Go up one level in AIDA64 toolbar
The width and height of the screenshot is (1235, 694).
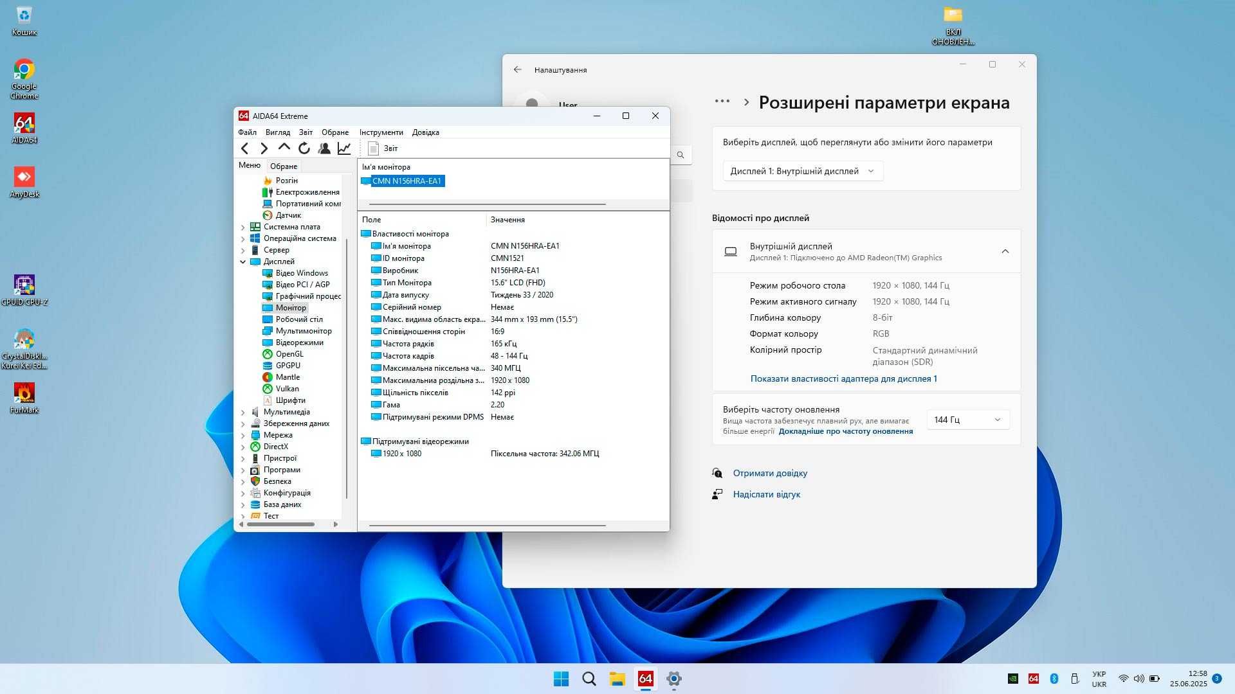point(284,148)
